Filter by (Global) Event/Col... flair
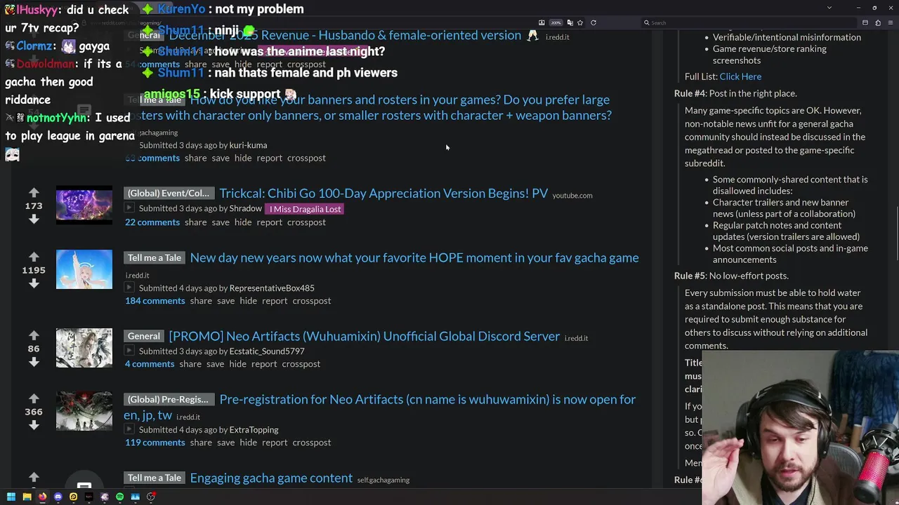 tap(169, 193)
